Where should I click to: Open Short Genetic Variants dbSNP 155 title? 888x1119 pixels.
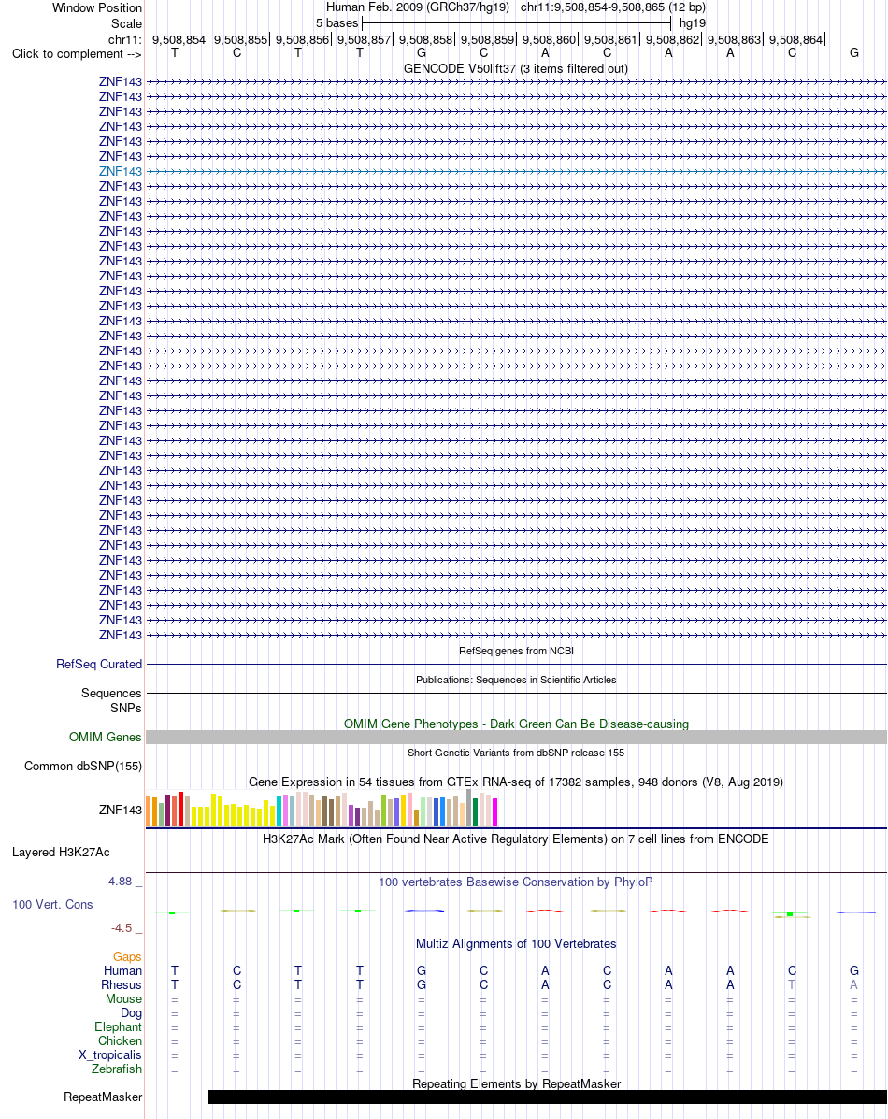coord(516,753)
